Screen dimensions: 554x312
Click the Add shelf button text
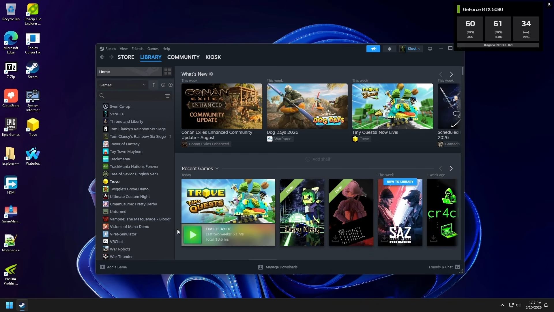(x=321, y=159)
